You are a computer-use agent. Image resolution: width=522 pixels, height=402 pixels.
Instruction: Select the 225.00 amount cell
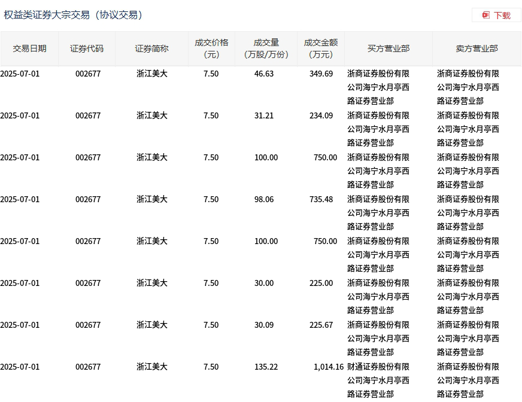pos(321,283)
